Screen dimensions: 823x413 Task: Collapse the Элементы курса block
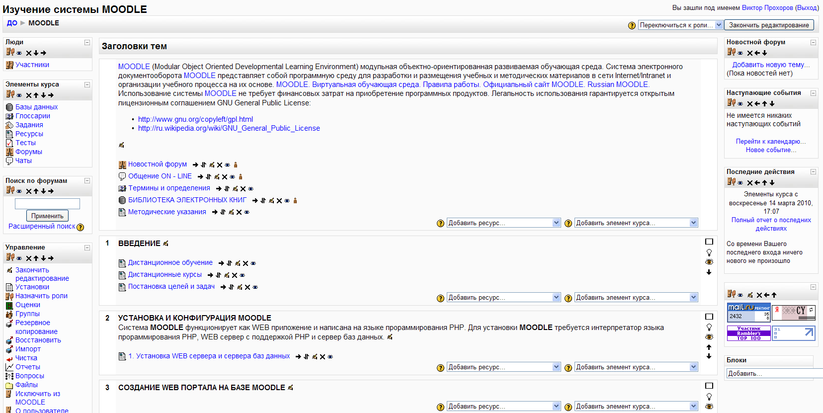point(87,85)
